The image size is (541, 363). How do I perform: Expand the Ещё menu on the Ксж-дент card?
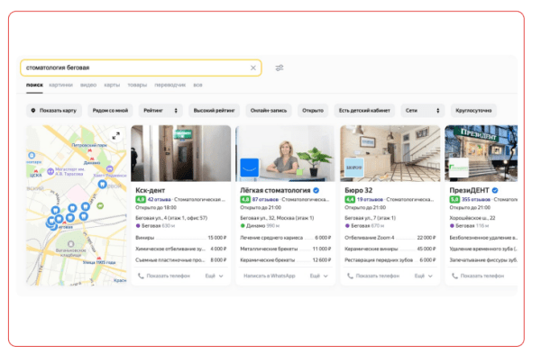click(215, 276)
